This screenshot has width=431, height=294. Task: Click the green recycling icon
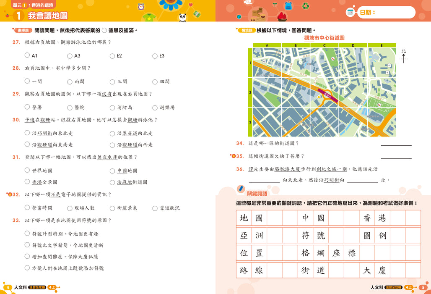(x=306, y=5)
